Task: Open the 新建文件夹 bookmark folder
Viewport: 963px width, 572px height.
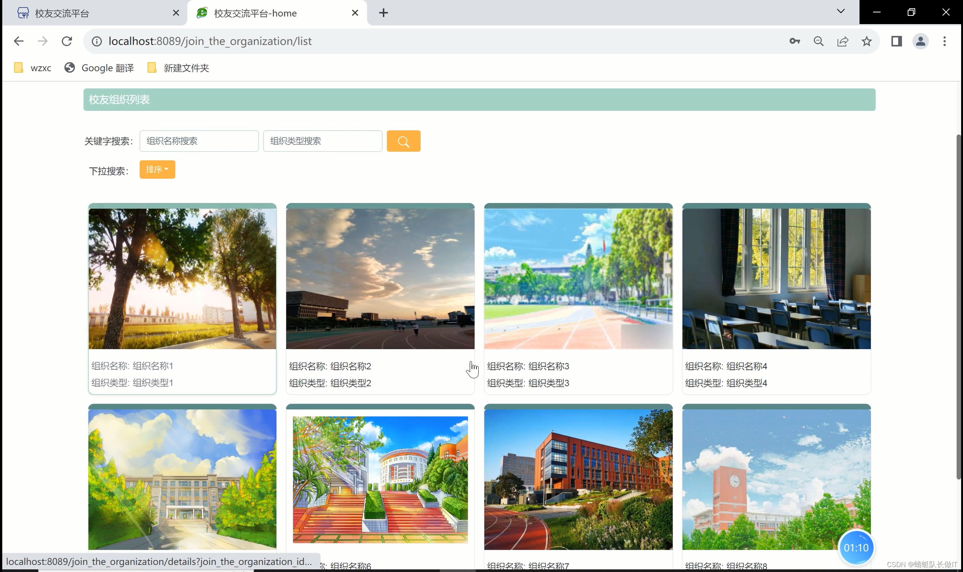Action: 178,68
